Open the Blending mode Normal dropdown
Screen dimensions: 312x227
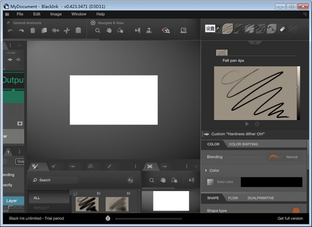pos(291,157)
